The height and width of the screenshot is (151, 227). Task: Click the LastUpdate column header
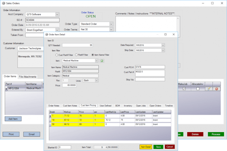[x=143, y=112]
